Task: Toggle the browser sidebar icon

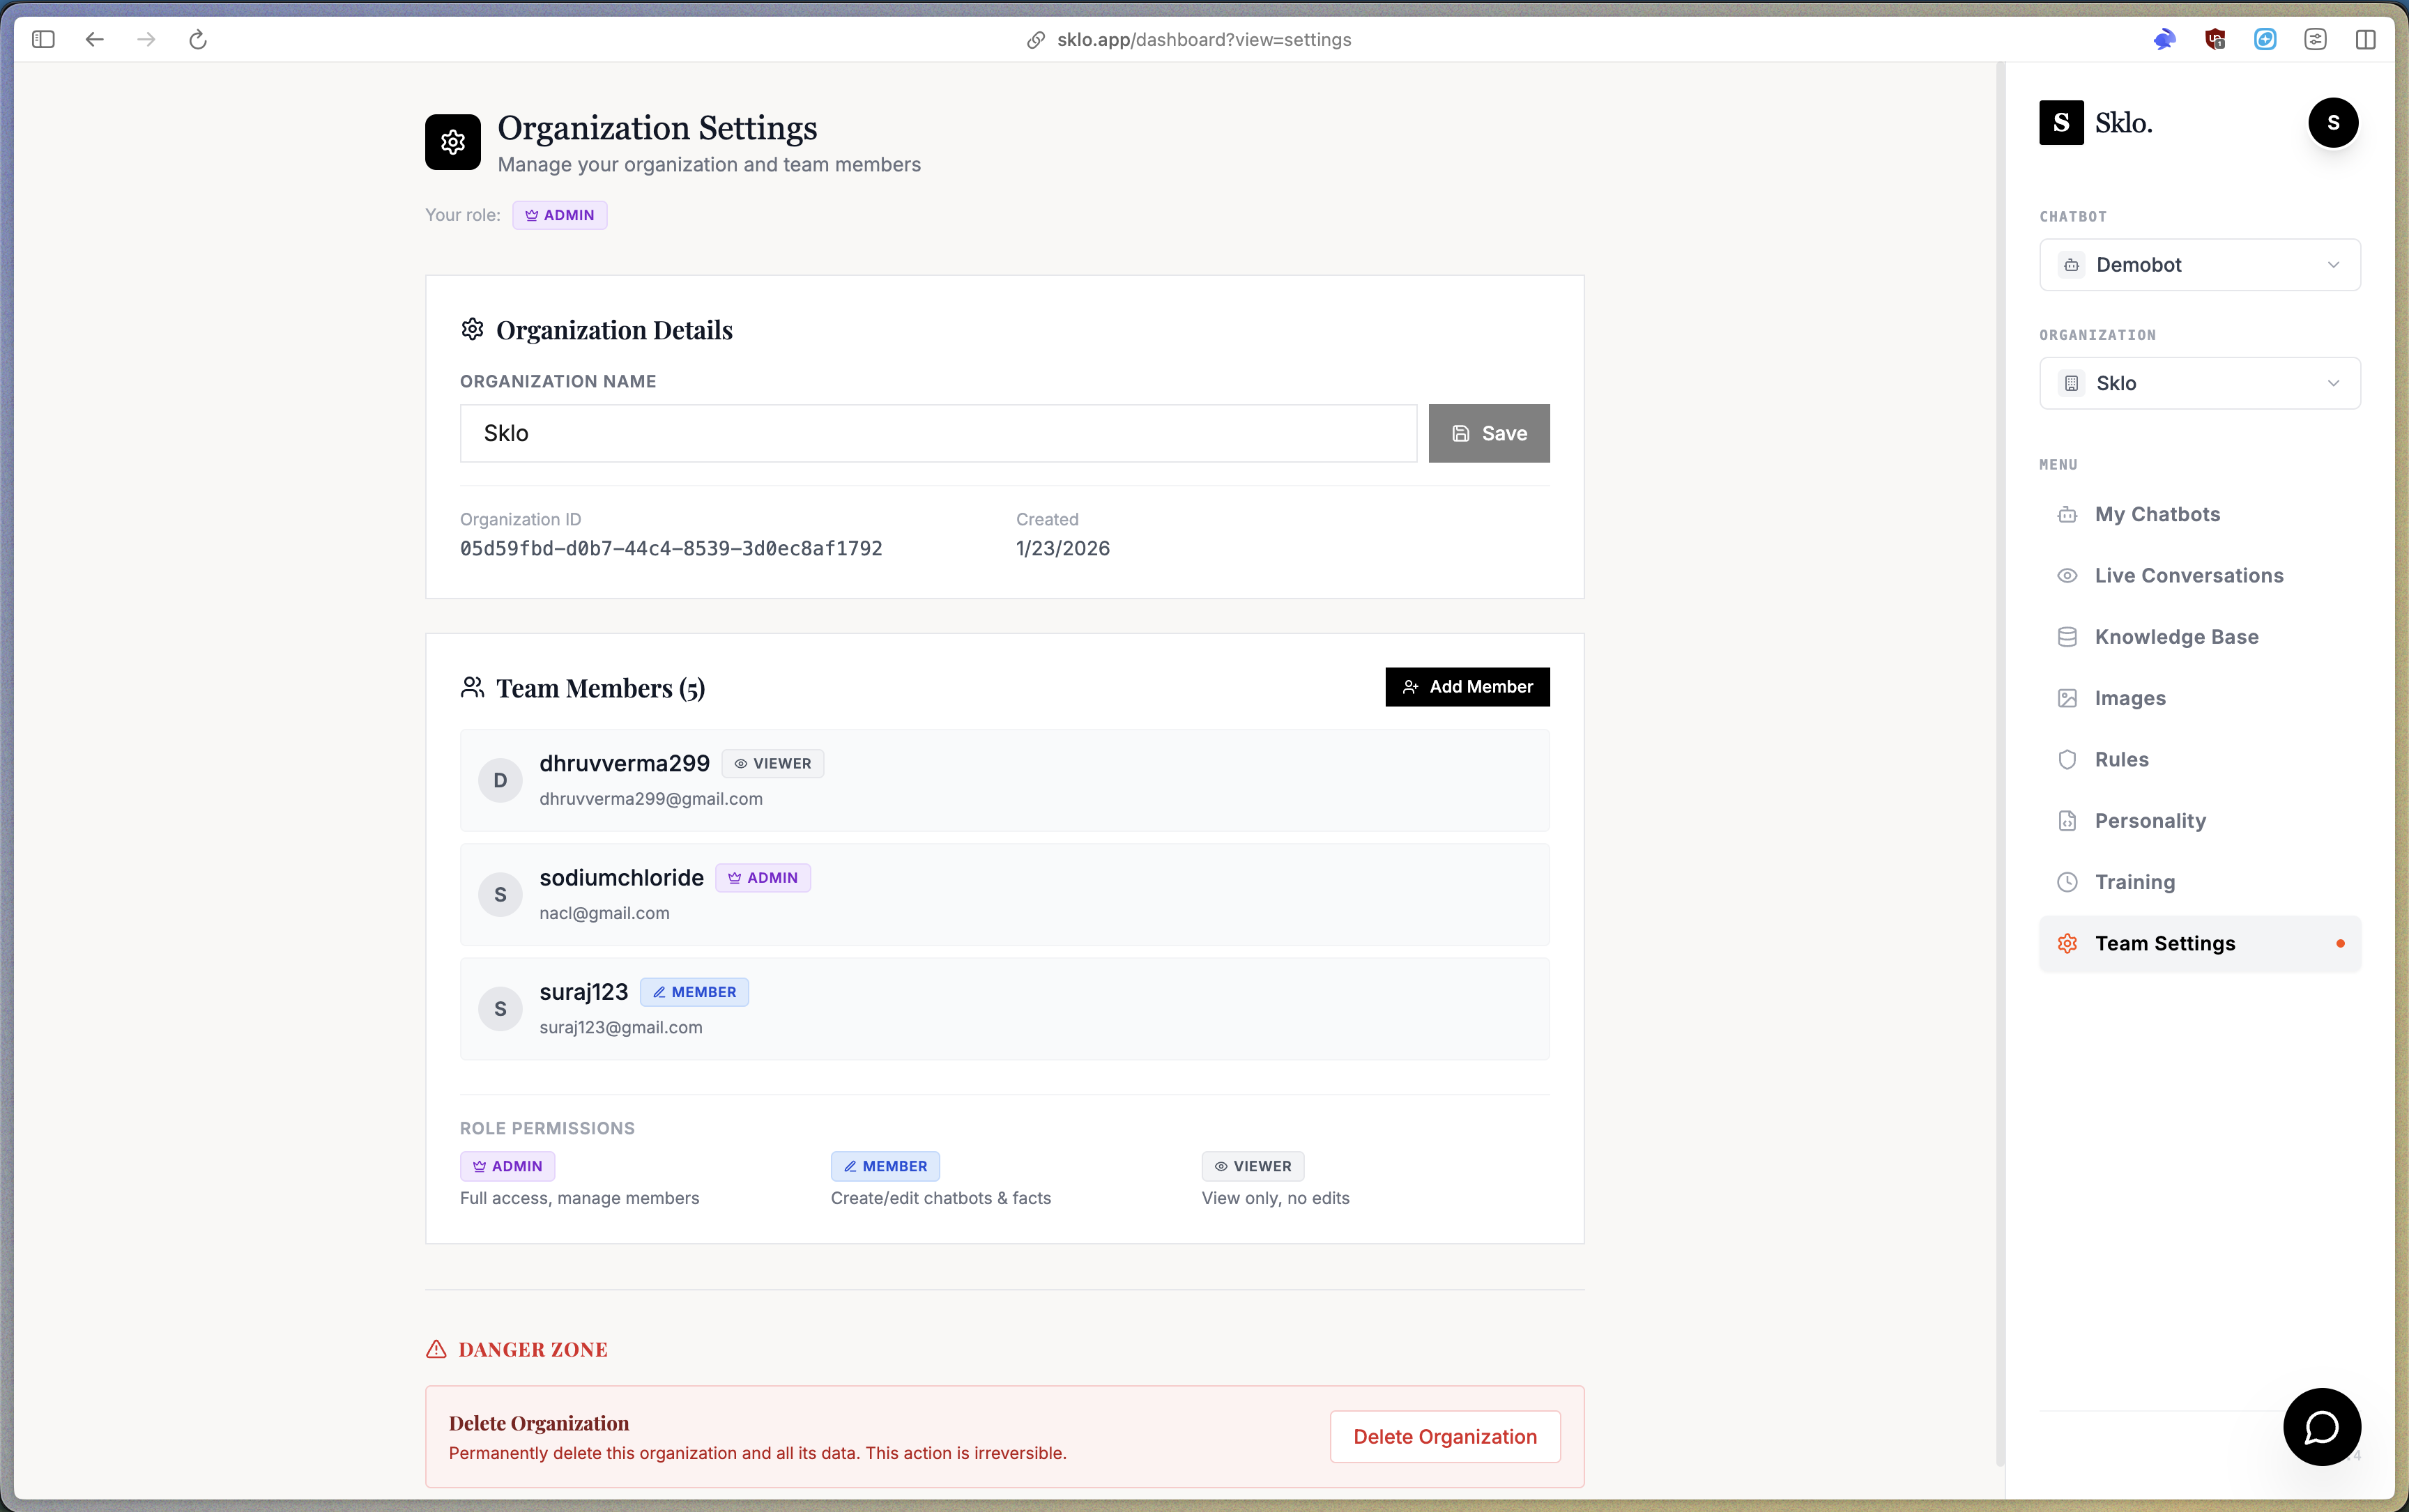Action: (x=43, y=40)
